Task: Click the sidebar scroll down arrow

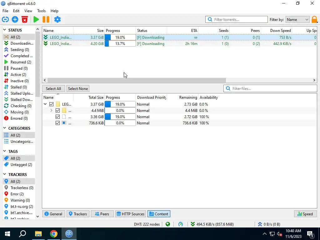Action: (37, 217)
